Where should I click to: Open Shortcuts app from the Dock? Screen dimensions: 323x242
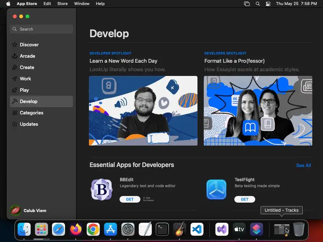pos(256,229)
